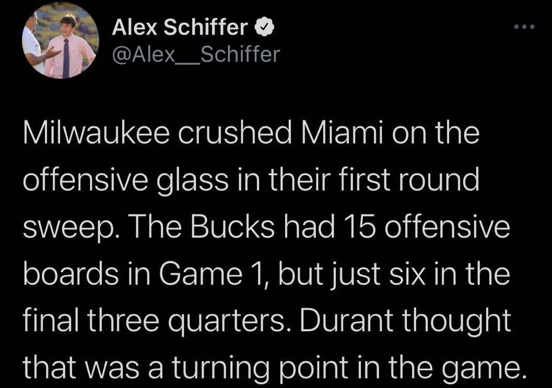Image resolution: width=552 pixels, height=388 pixels.
Task: Click the word boards in the tweet
Action: (71, 273)
